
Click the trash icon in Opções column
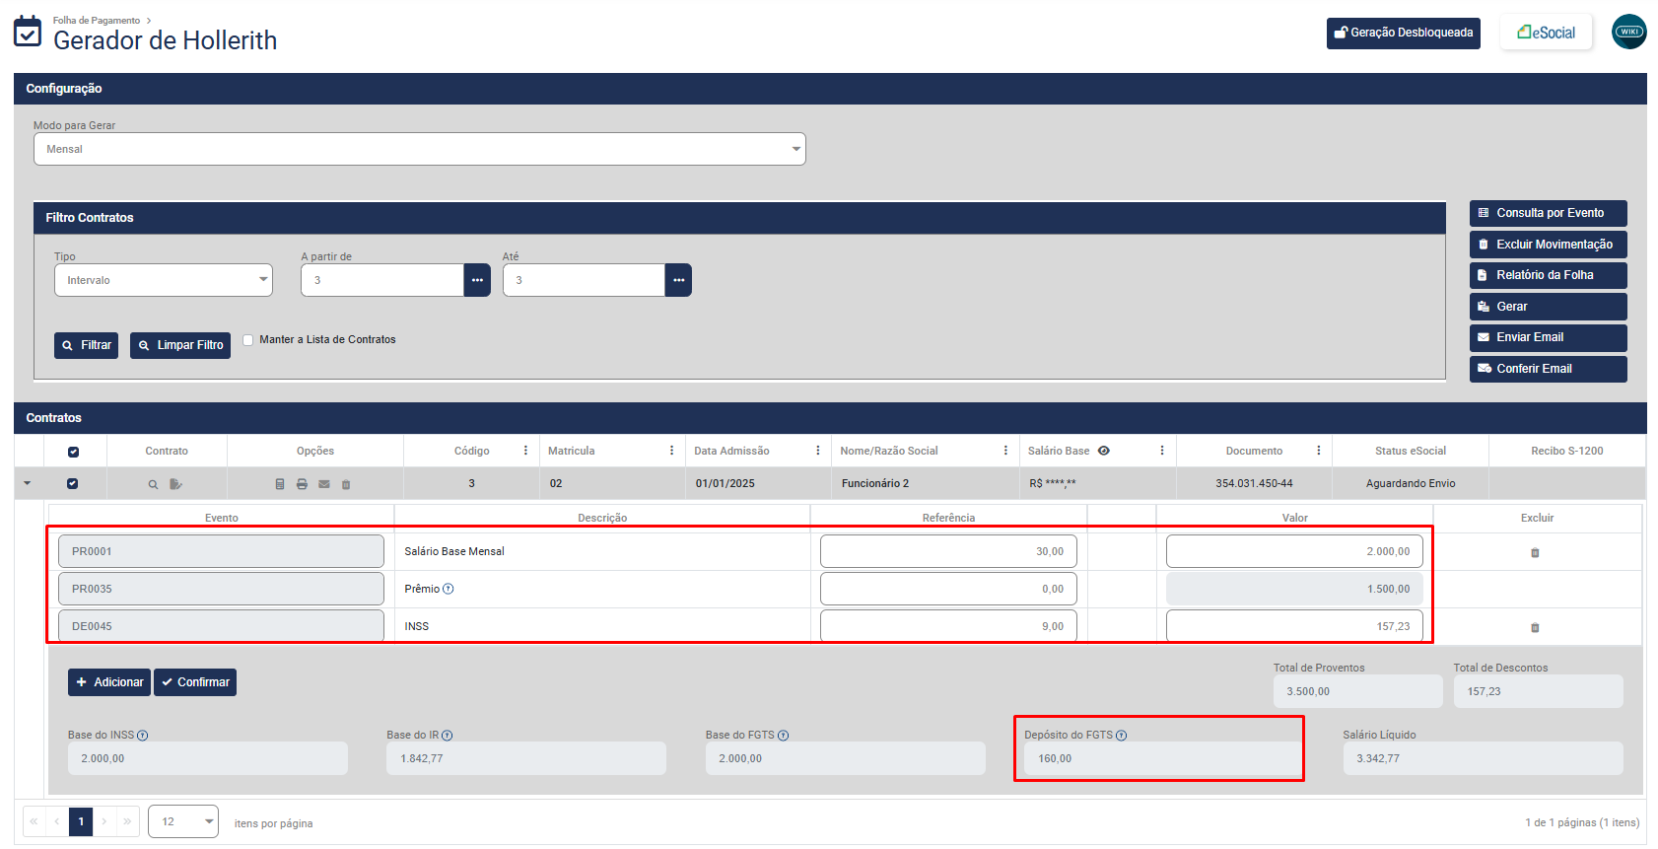pyautogui.click(x=346, y=484)
